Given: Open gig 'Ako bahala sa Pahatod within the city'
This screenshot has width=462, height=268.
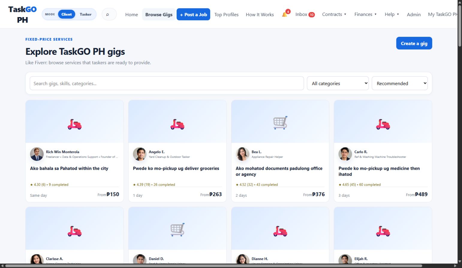Looking at the screenshot, I should click(x=69, y=168).
